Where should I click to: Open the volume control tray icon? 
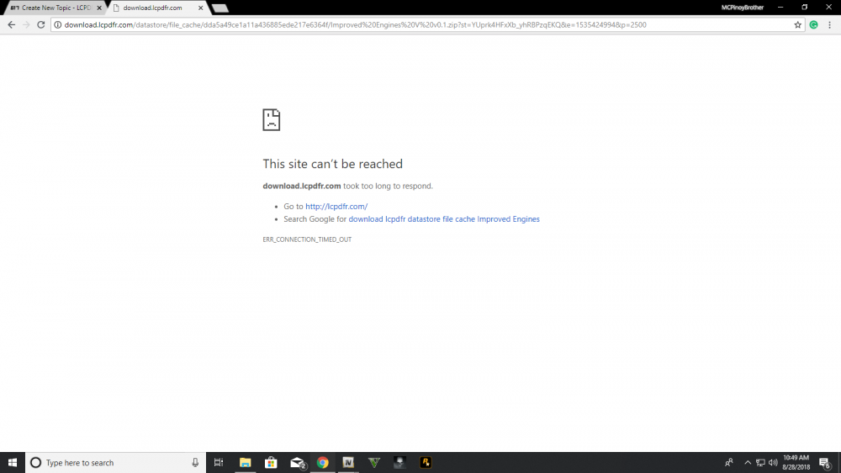pyautogui.click(x=773, y=462)
